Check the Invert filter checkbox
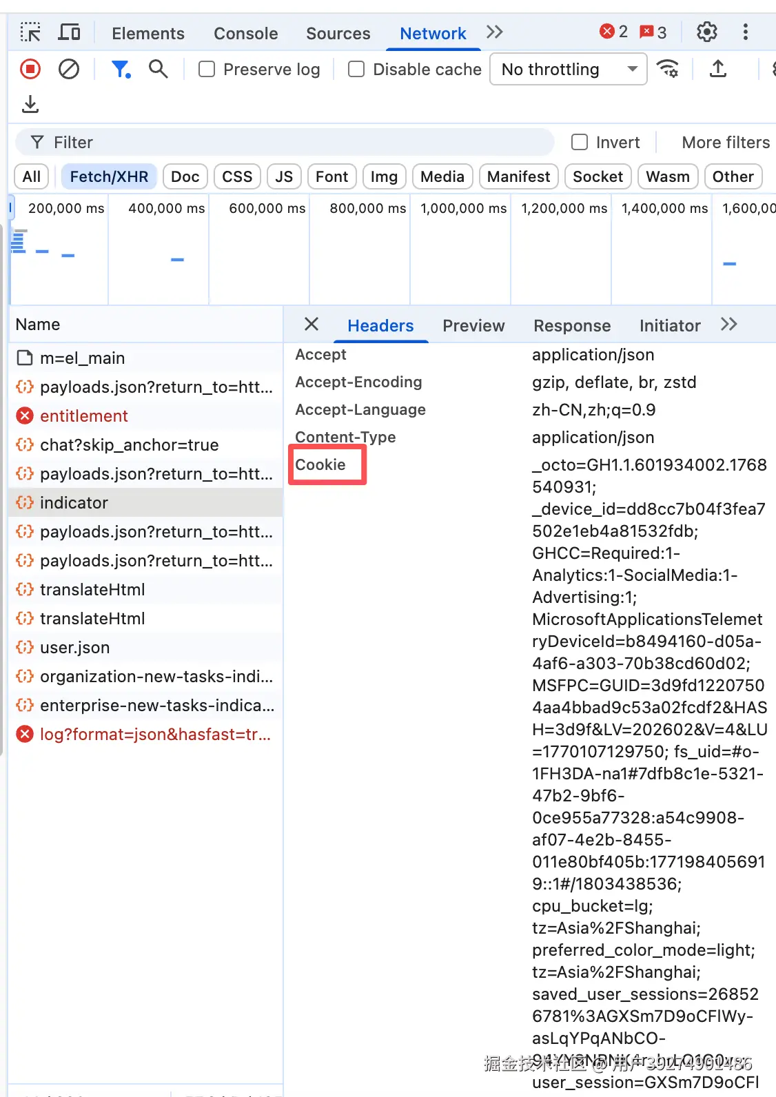 (x=580, y=142)
